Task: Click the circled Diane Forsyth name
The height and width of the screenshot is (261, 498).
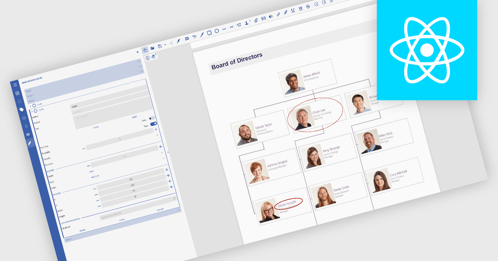Action: 287,203
